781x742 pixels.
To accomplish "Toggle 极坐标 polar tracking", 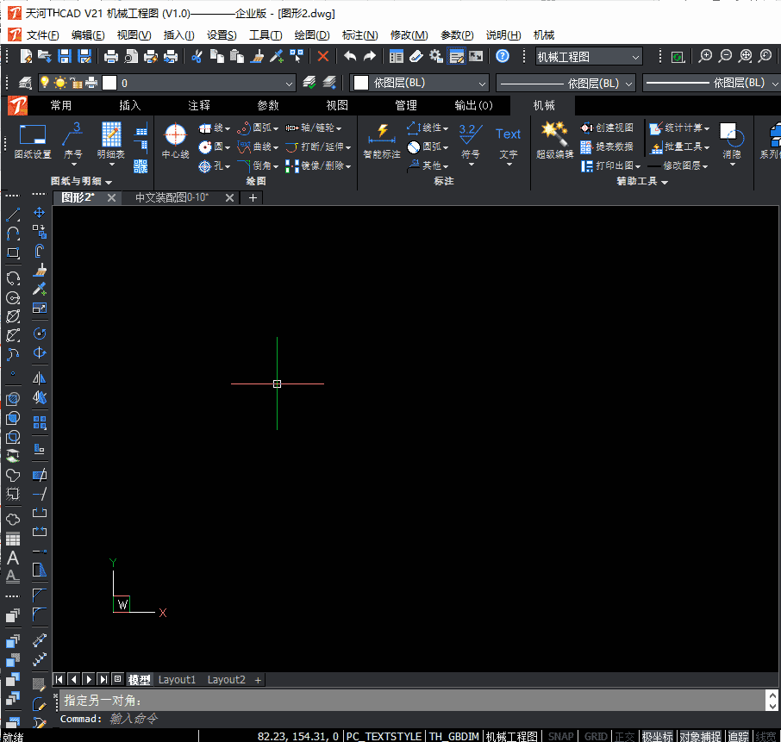I will tap(658, 736).
